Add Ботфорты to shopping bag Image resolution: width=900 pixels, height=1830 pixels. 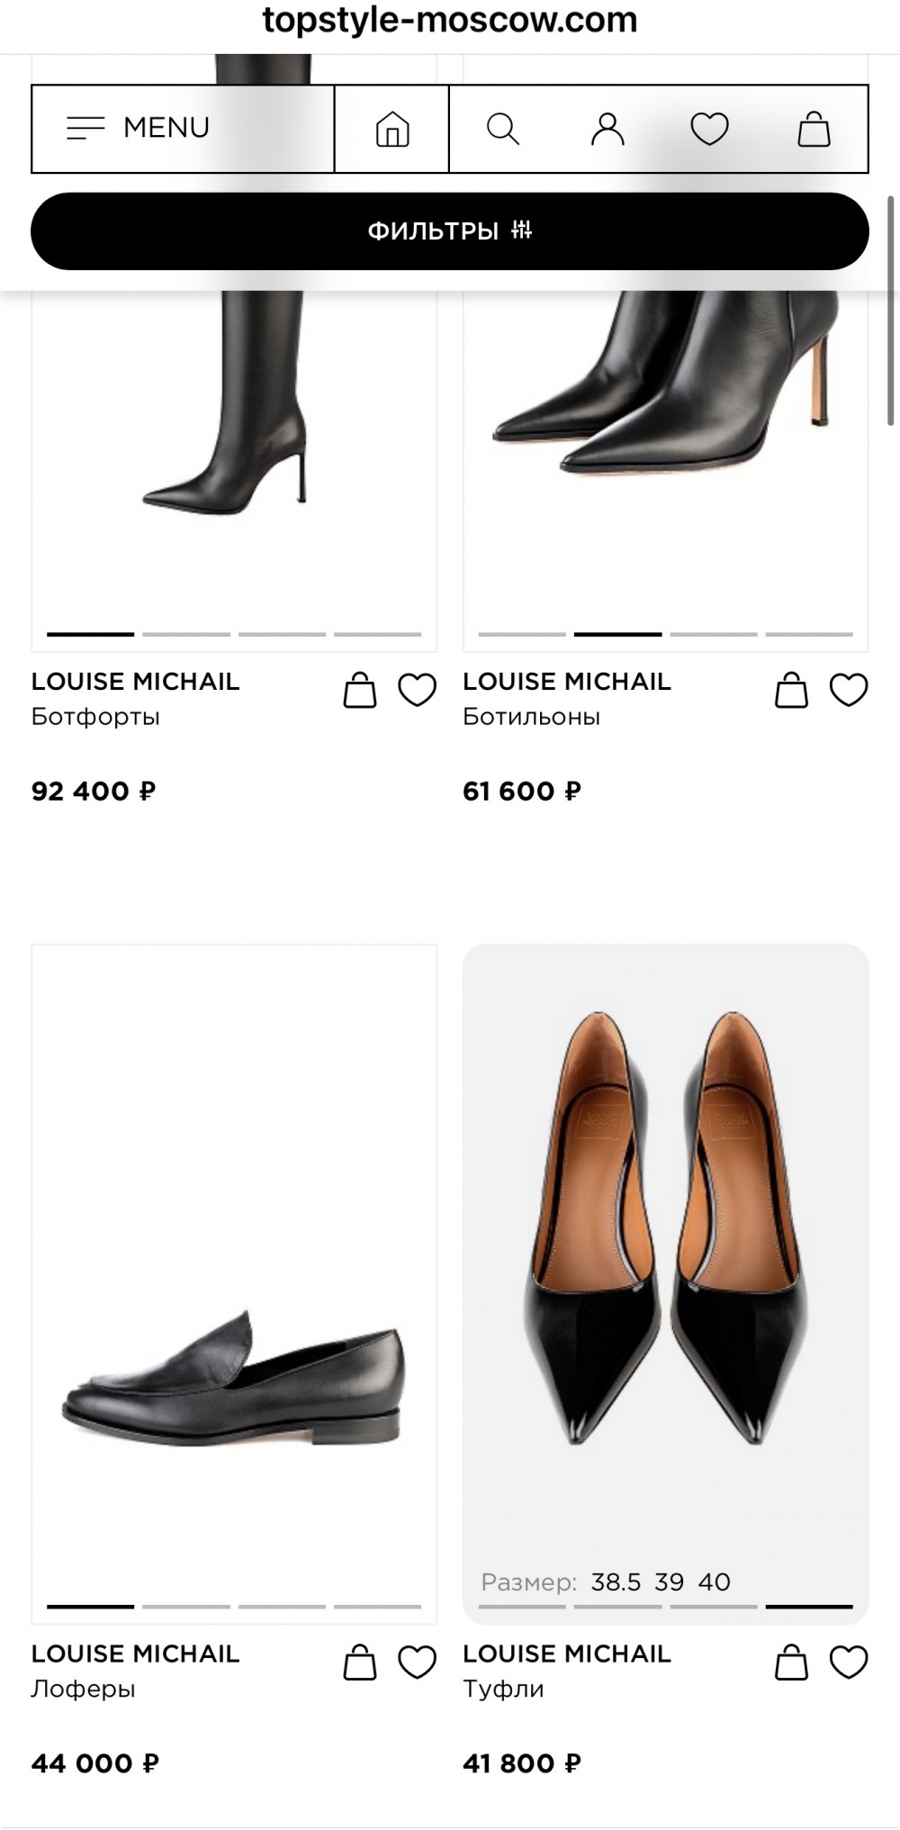coord(360,691)
